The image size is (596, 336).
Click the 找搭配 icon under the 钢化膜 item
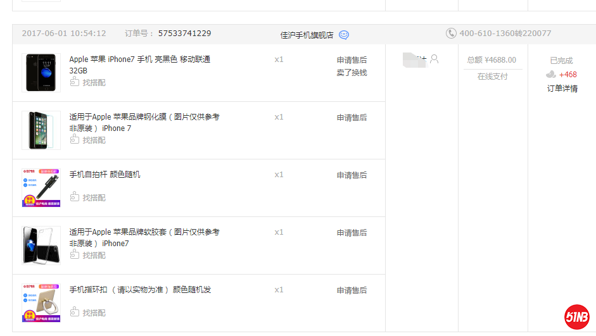coord(75,140)
